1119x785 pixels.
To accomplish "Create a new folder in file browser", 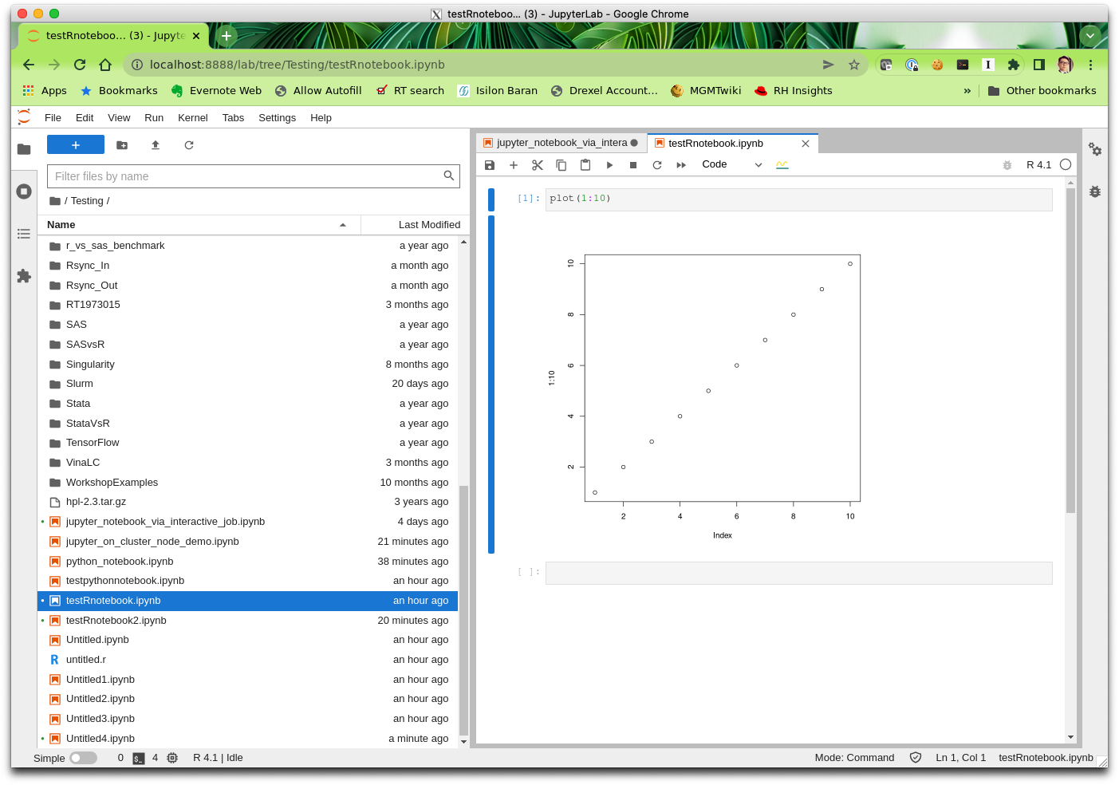I will click(122, 145).
